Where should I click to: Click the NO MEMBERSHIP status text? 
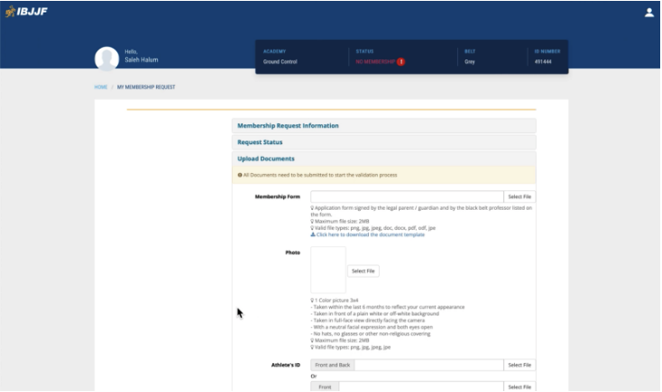click(375, 61)
